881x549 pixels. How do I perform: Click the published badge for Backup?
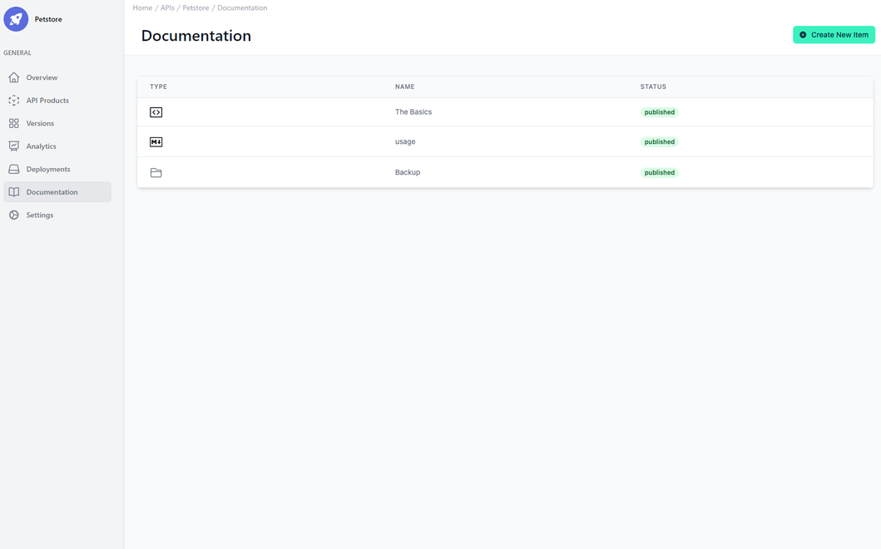659,172
